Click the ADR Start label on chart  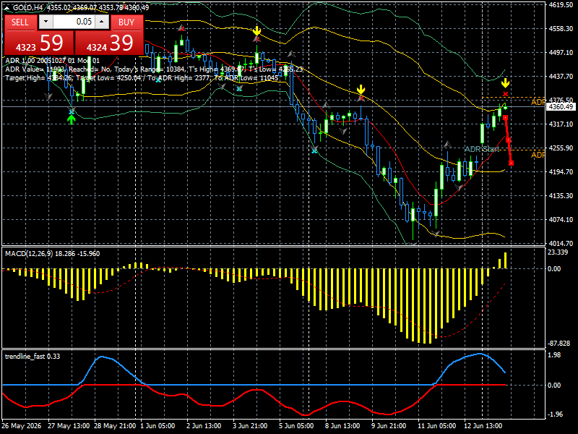pos(481,149)
